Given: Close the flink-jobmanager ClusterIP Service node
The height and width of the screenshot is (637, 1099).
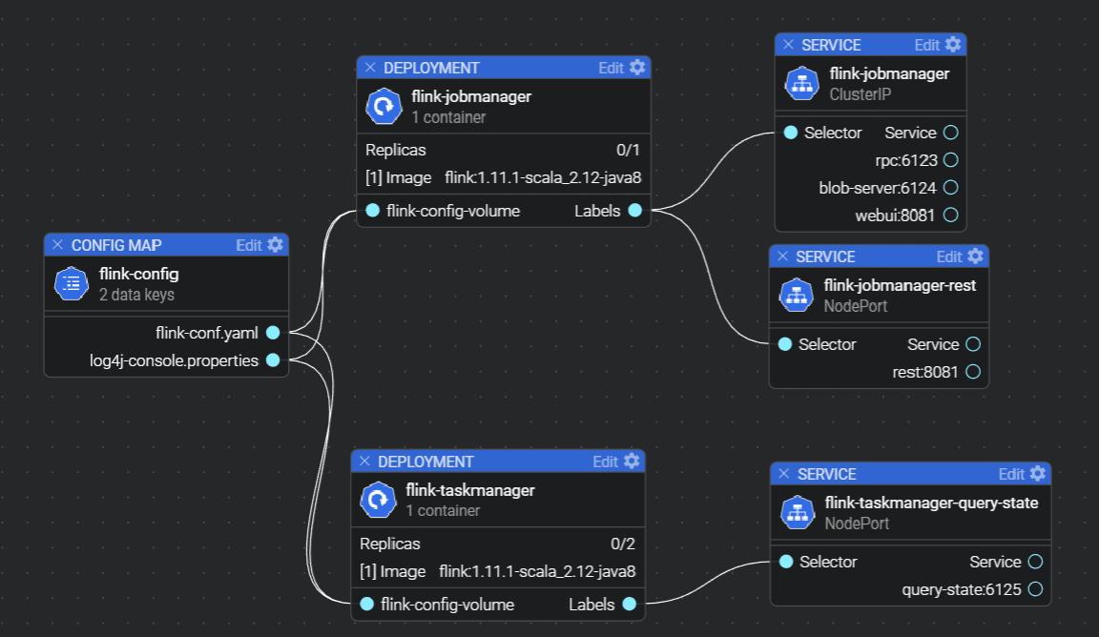Looking at the screenshot, I should (x=789, y=44).
